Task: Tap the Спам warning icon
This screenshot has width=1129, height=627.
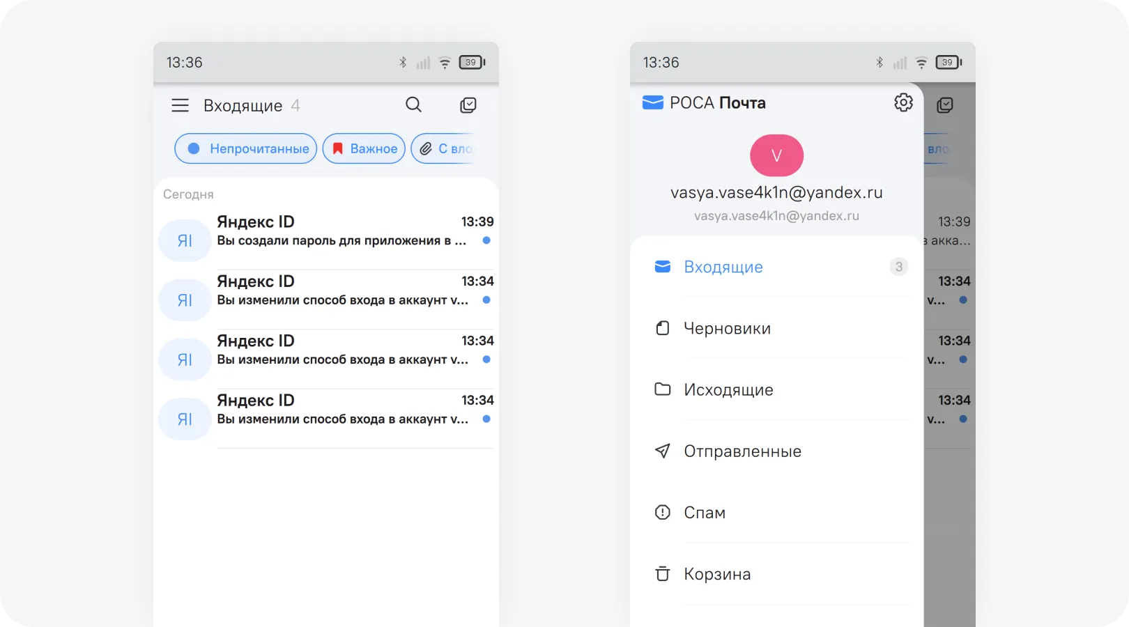Action: [663, 512]
